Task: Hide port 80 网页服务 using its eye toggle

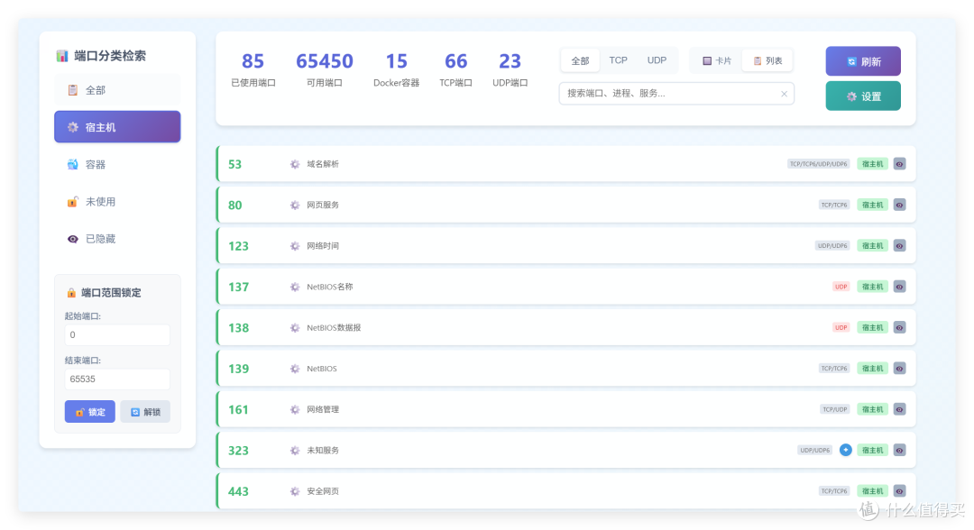Action: click(x=899, y=205)
